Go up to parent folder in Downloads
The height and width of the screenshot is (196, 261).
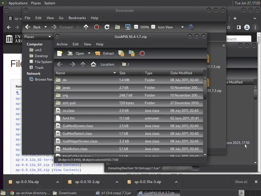point(86,27)
